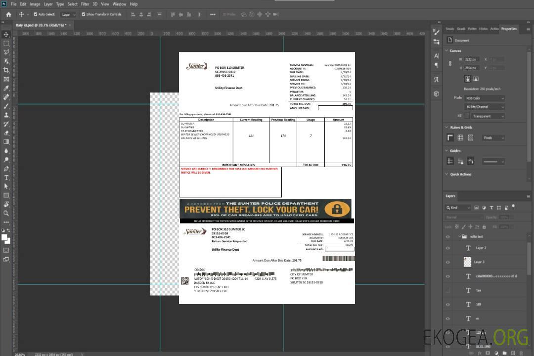Open the RGB Color mode dropdown

coord(485,98)
